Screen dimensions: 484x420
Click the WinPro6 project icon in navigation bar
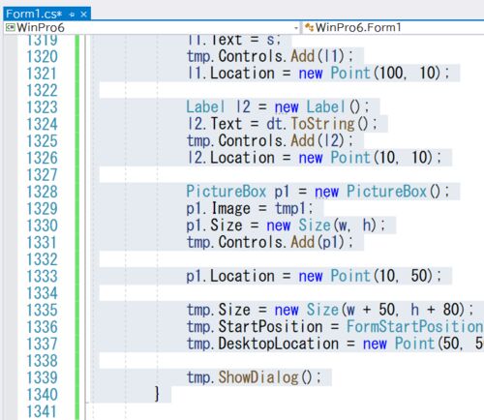click(x=11, y=27)
